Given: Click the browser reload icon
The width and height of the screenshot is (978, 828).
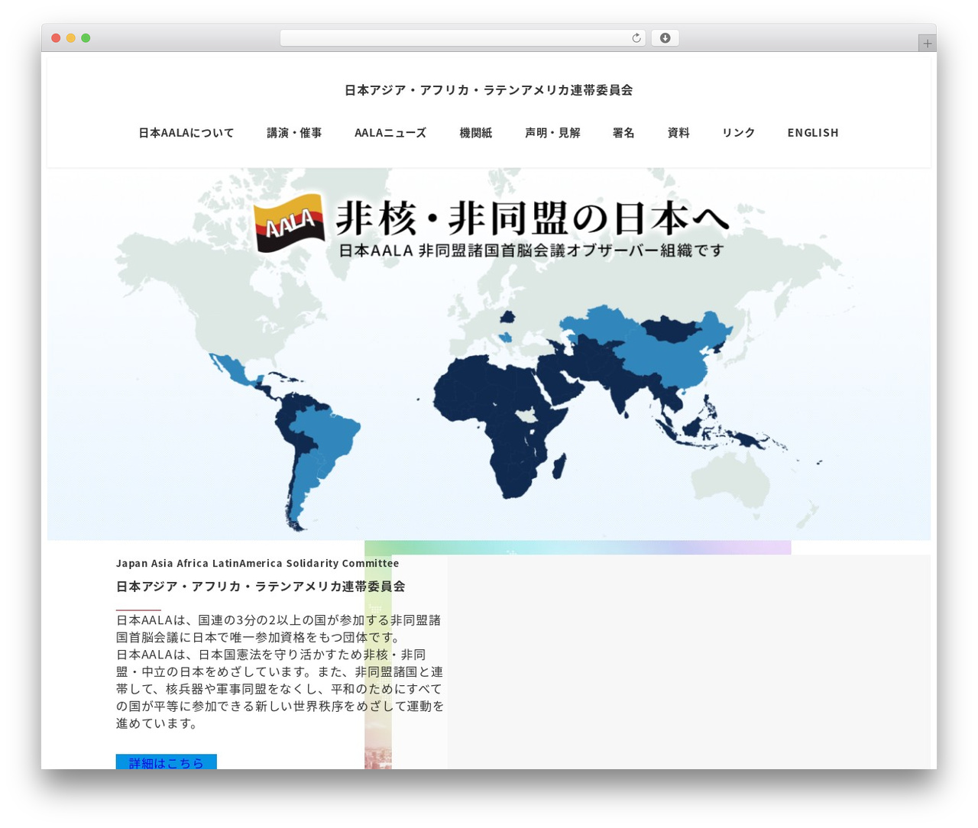Looking at the screenshot, I should 636,38.
